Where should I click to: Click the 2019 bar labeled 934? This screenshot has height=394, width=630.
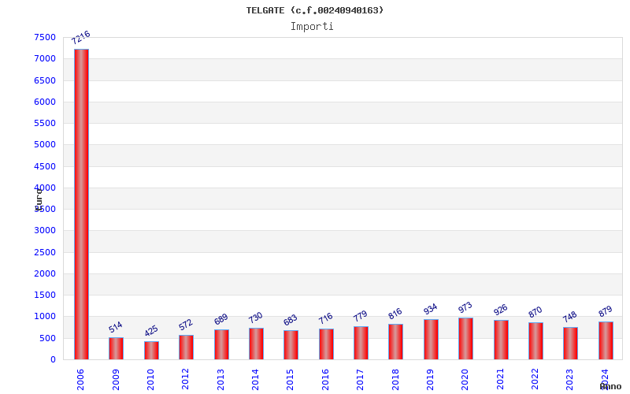point(431,340)
